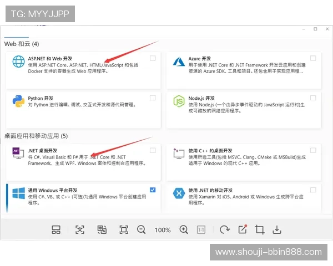This screenshot has height=266, width=333.
Task: Select the crop tool icon
Action: 260,230
